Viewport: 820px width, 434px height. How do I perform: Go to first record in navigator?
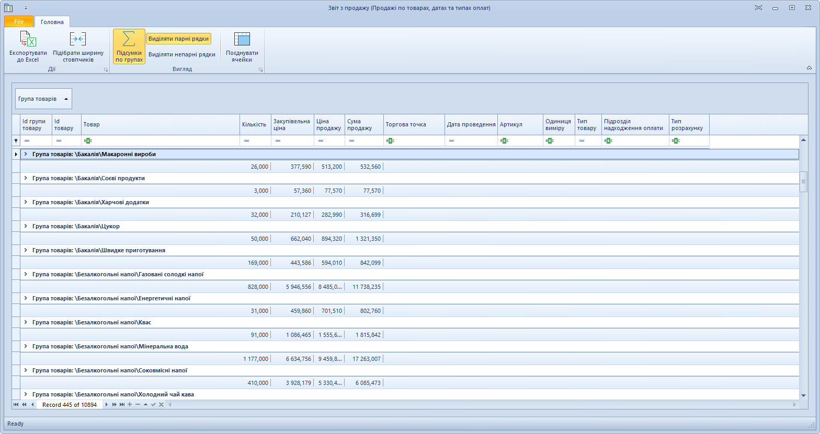tap(16, 405)
